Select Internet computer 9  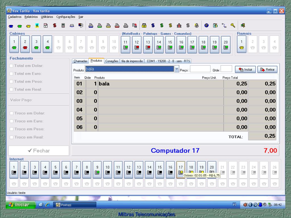click(x=97, y=170)
